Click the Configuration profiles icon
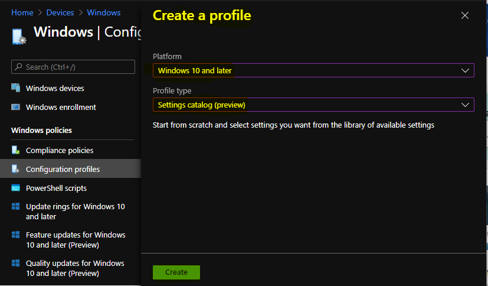 click(x=15, y=169)
